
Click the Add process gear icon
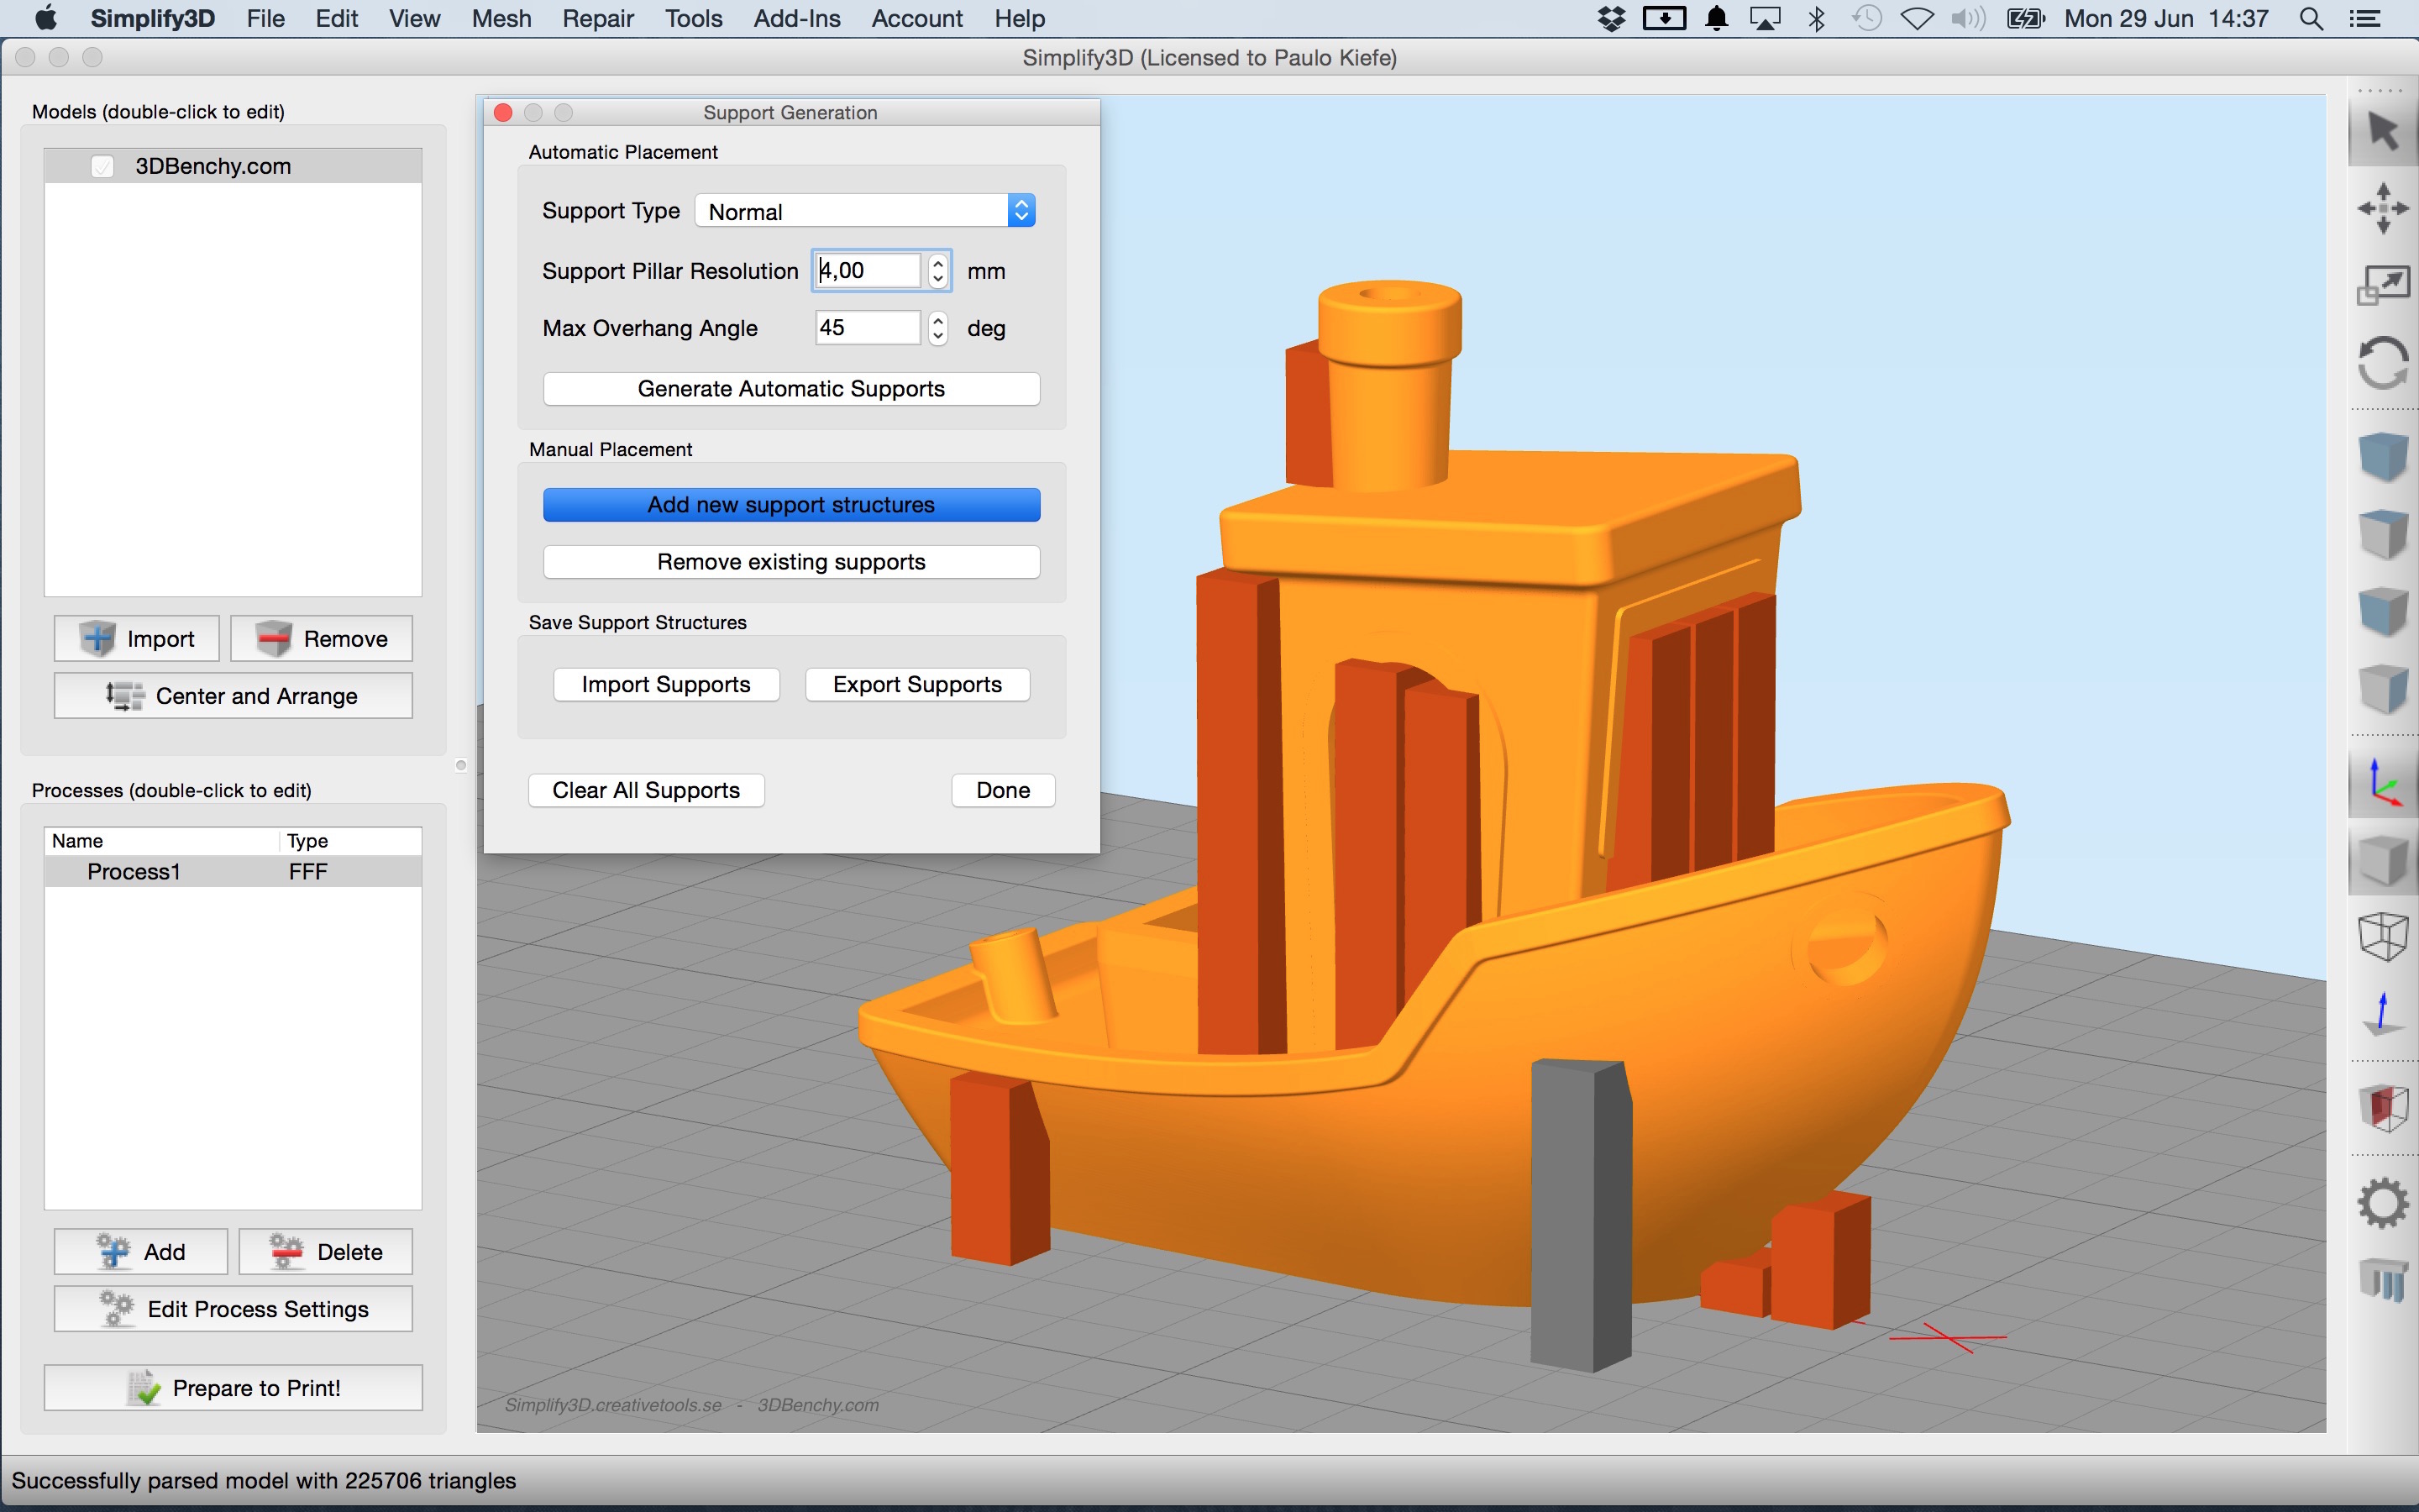click(x=114, y=1251)
